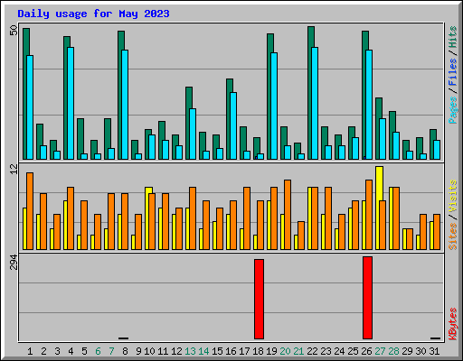
Task: Select the red KBytes bar for day 26
Action: (x=367, y=298)
